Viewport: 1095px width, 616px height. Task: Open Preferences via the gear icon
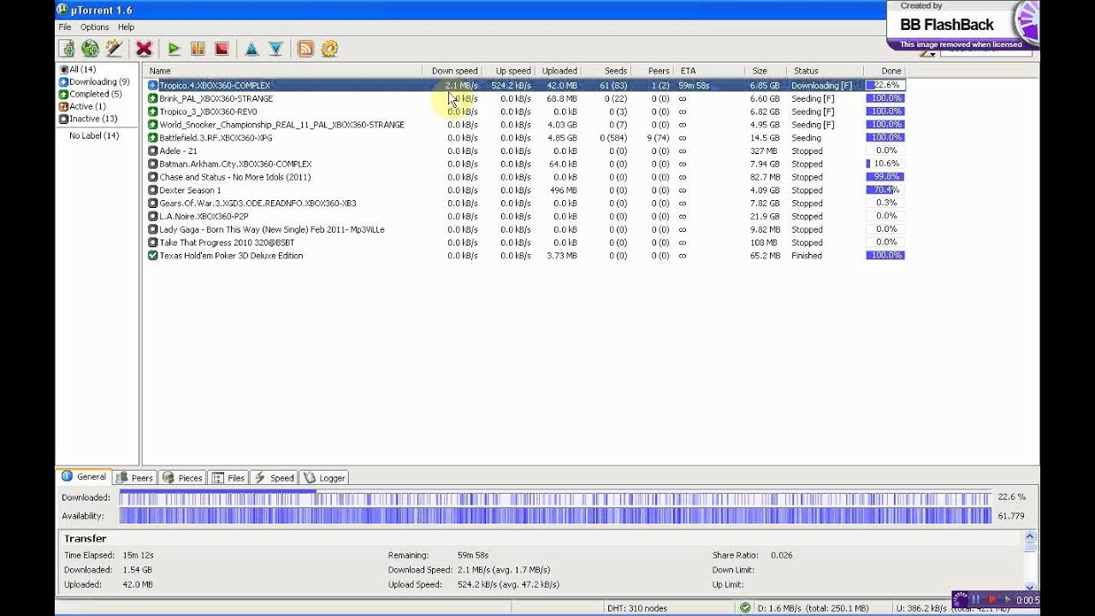coord(329,49)
